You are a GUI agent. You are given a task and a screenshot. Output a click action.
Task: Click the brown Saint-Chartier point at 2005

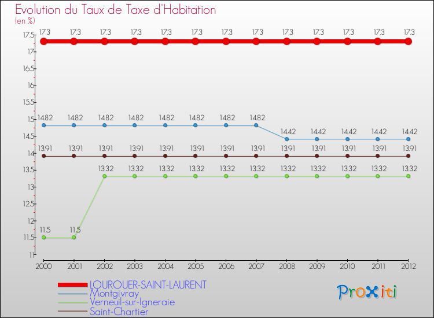click(x=196, y=156)
